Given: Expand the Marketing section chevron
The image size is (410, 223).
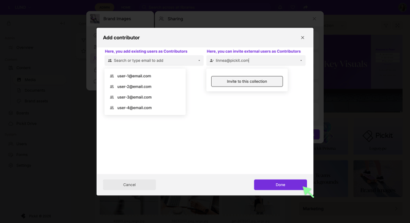Looking at the screenshot, I should coord(397,209).
